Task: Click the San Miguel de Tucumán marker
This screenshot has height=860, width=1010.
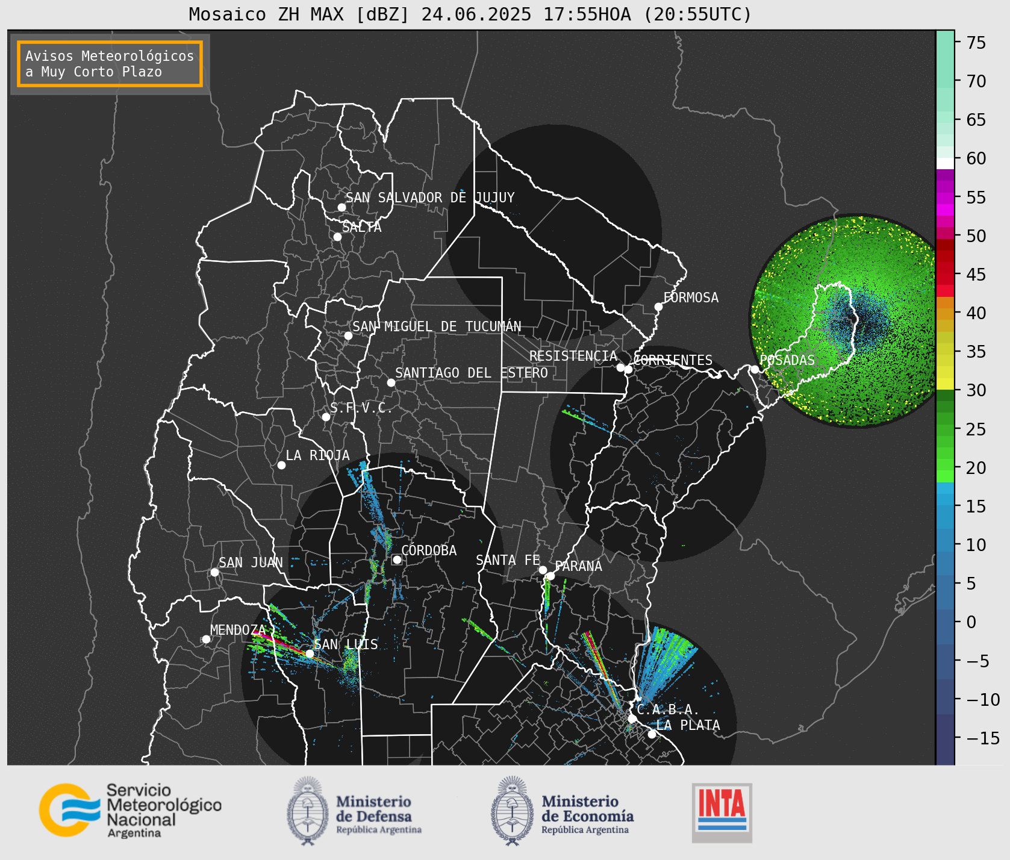Action: point(348,335)
